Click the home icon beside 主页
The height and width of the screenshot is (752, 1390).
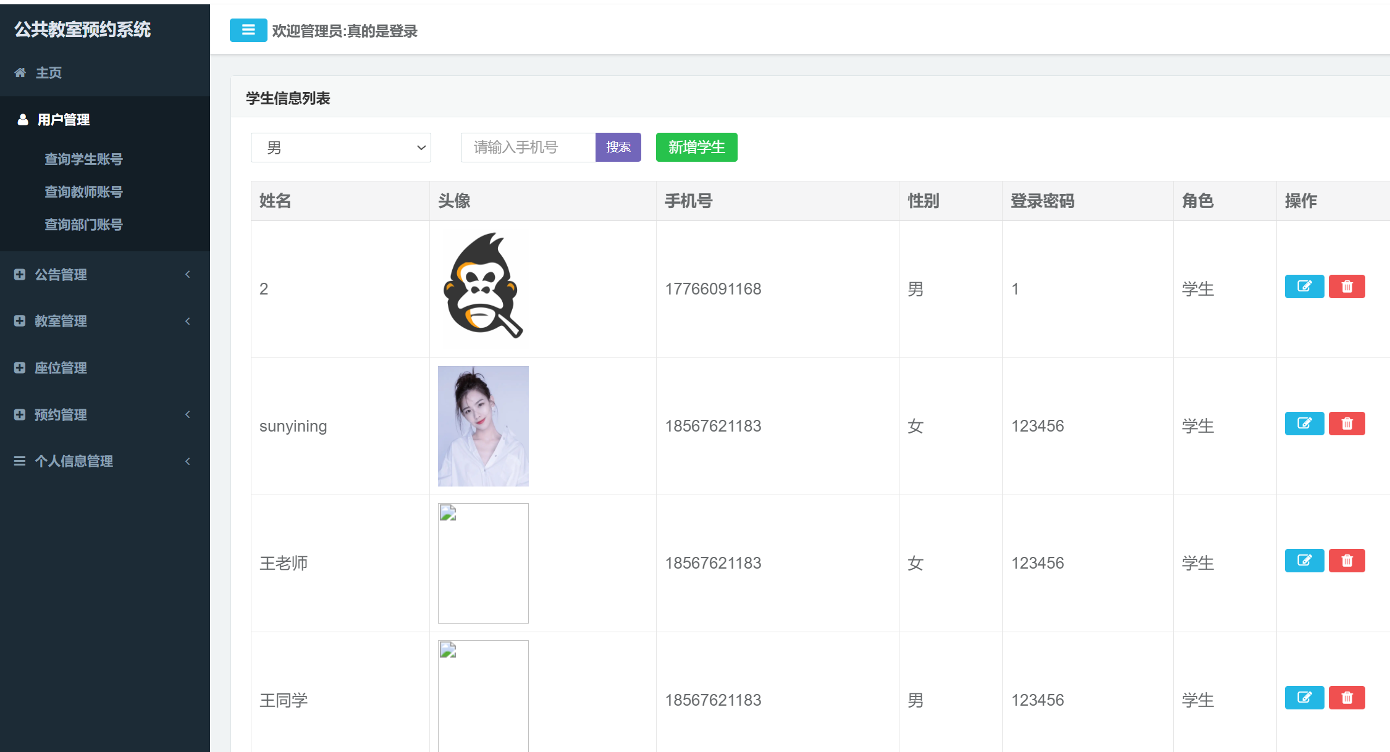tap(20, 73)
